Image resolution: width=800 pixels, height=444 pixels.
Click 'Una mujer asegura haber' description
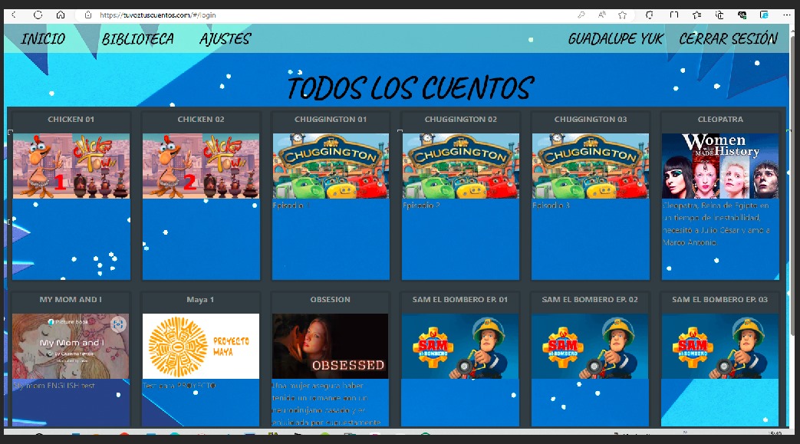327,403
